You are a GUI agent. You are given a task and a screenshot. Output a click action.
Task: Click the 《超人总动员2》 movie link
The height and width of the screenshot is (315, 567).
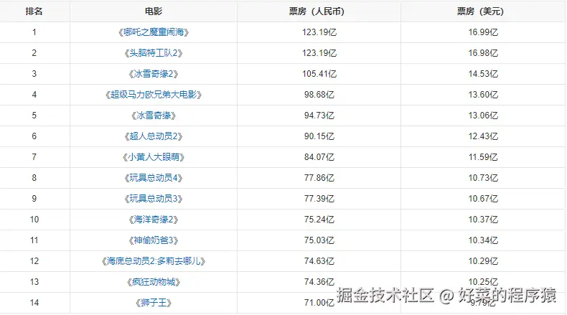[153, 136]
